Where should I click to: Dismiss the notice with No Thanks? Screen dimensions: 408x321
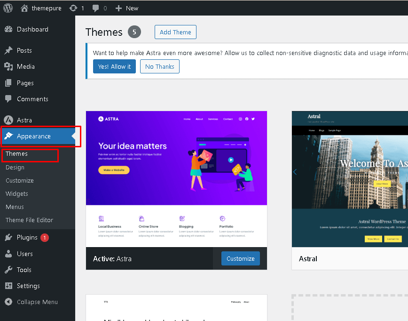(159, 66)
